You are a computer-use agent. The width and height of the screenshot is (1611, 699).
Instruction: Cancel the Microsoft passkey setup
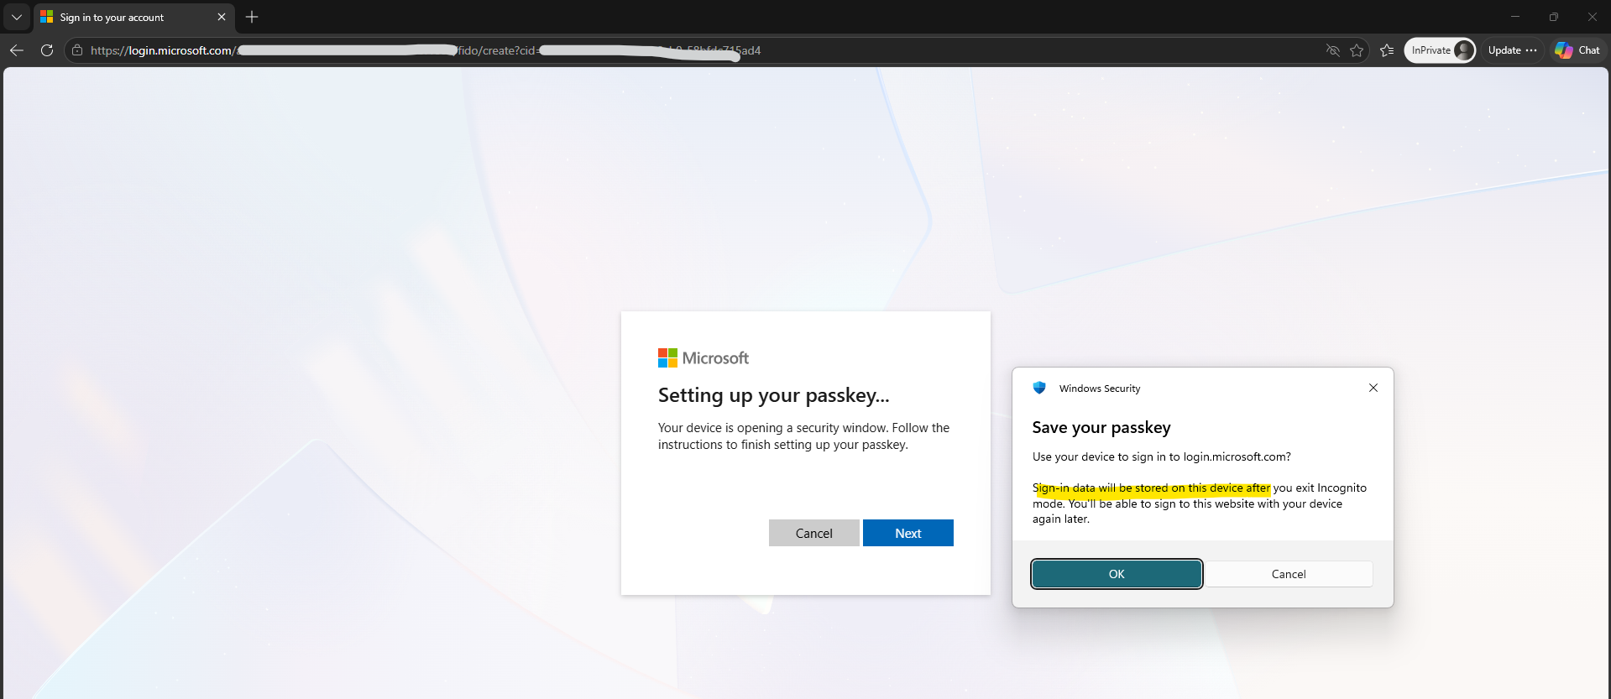point(814,533)
